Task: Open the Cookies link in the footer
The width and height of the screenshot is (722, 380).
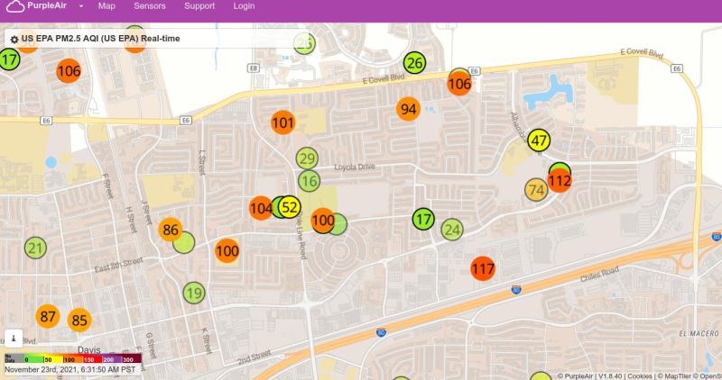Action: [640, 375]
